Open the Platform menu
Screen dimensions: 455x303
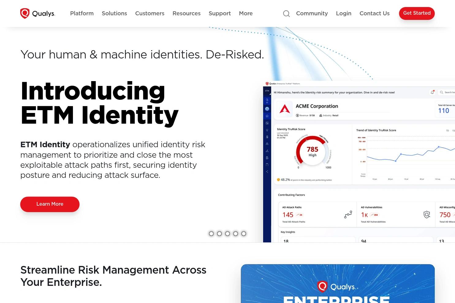pos(82,13)
